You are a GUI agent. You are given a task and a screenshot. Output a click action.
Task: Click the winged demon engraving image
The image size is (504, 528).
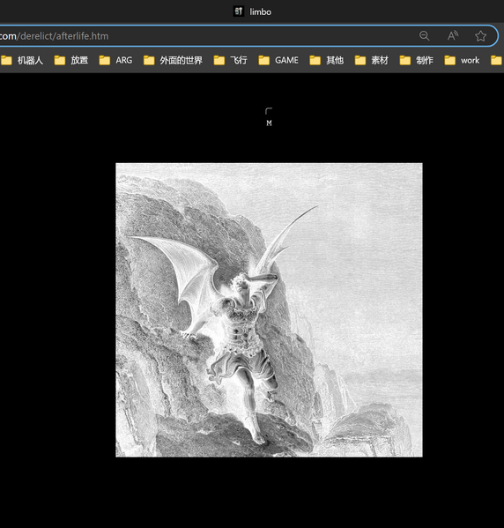click(x=269, y=309)
